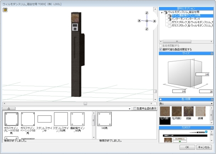Open the product category dropdown arrow
Viewport: 216px width, 154px height.
tap(129, 108)
